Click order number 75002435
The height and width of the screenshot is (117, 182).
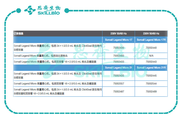click(x=119, y=76)
